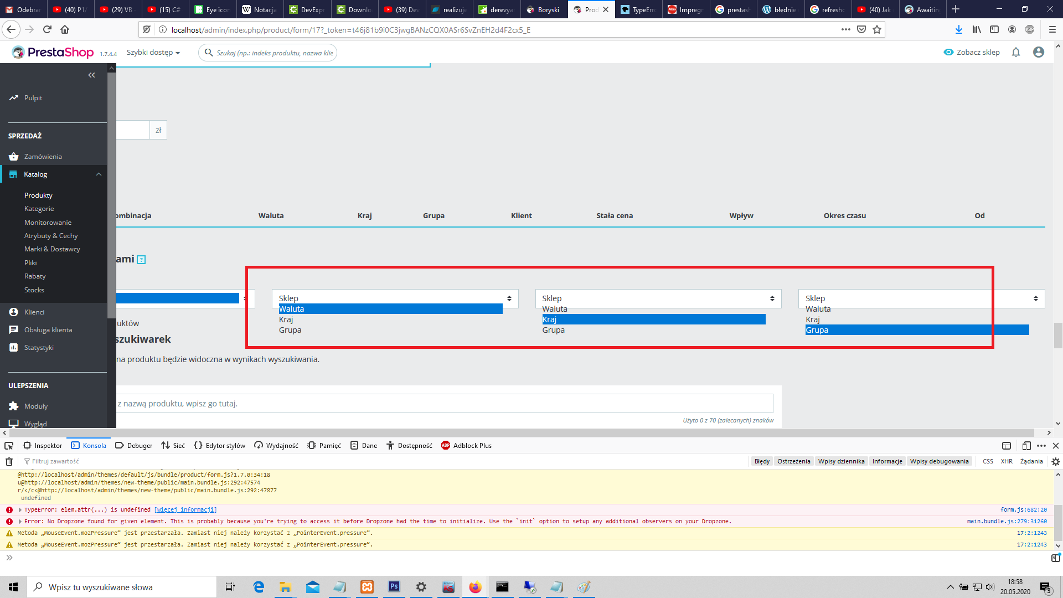Toggle the Informacje console filter
Screen dimensions: 1063x598
pos(887,461)
